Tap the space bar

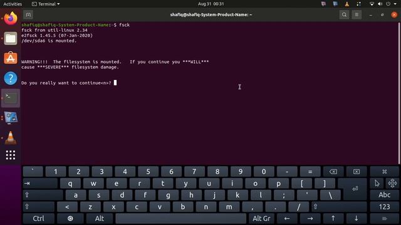pos(181,218)
